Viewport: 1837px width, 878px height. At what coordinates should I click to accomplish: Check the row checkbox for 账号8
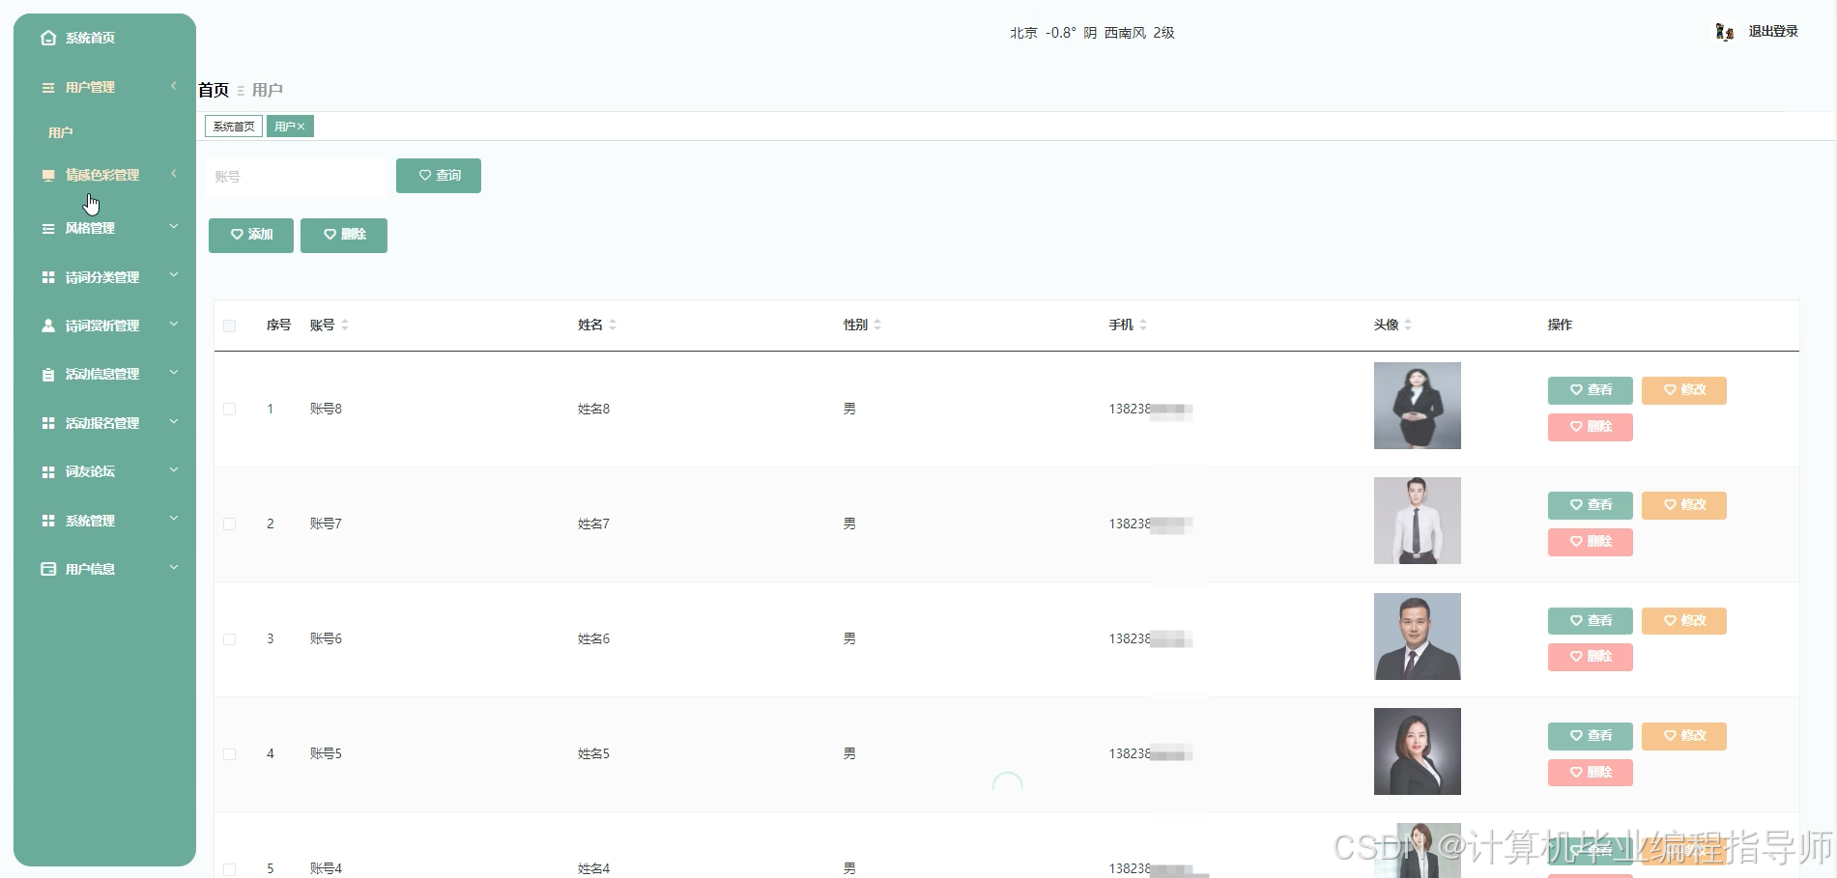[229, 409]
